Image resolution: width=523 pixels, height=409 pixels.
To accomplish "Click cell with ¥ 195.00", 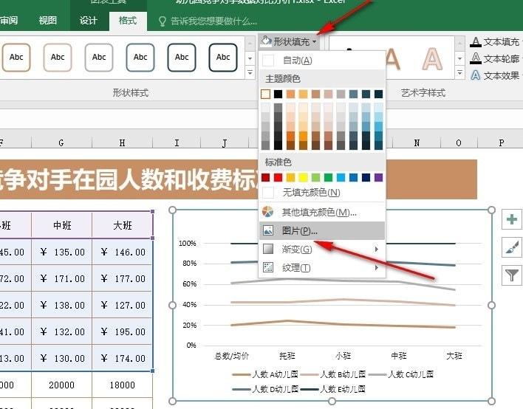I will tap(122, 331).
